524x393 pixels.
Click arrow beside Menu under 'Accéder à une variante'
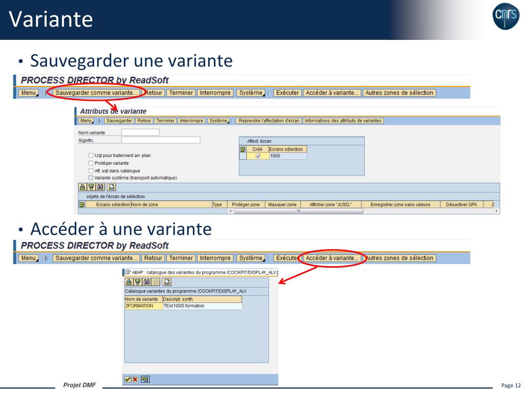click(x=46, y=258)
